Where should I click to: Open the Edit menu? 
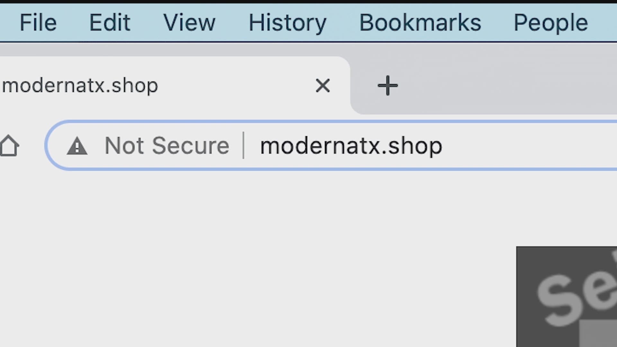tap(109, 22)
